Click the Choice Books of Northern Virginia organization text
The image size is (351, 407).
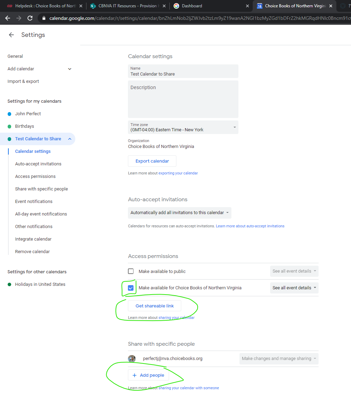click(161, 147)
